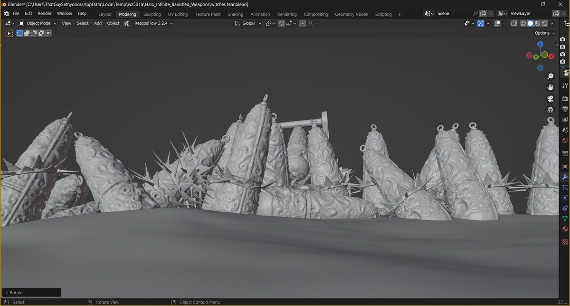Screen dimensions: 570x306
Task: Switch to solid viewport shading
Action: coord(530,23)
